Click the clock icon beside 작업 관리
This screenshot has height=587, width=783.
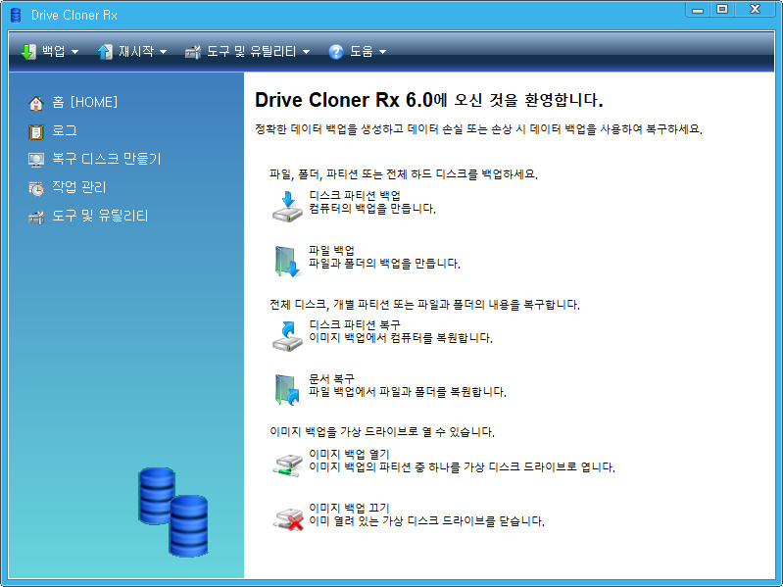pyautogui.click(x=36, y=189)
